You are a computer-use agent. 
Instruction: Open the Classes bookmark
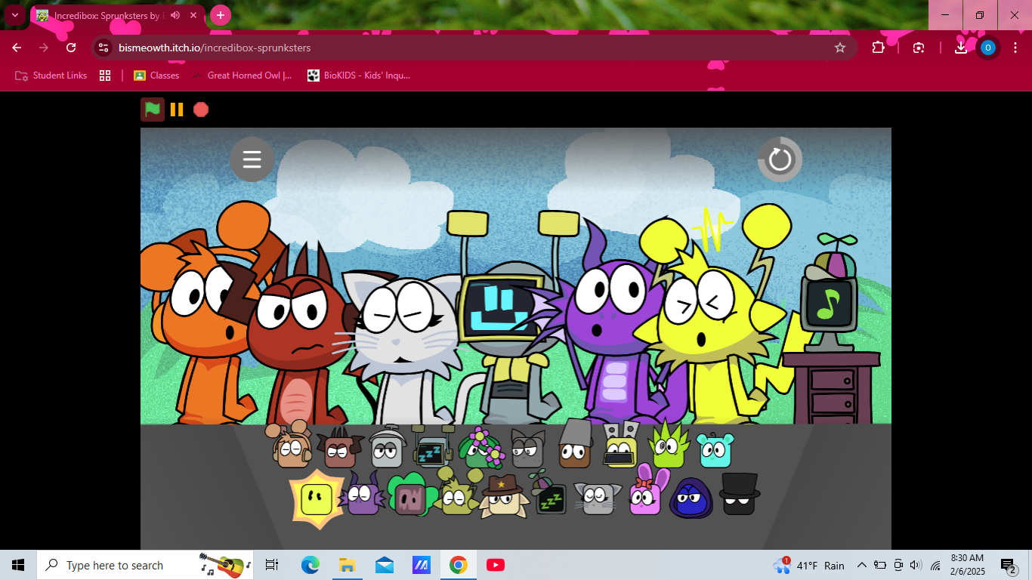[156, 76]
